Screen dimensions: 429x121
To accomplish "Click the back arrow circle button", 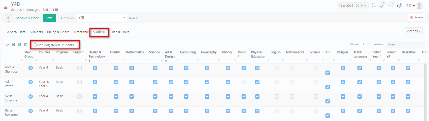I will (x=9, y=18).
